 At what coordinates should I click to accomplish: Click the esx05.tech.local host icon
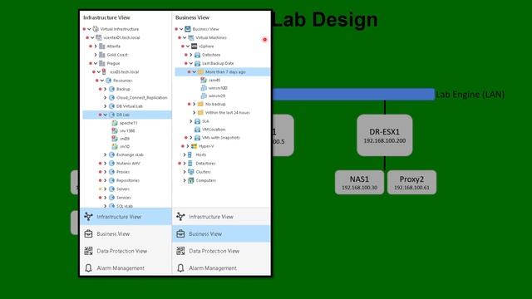click(x=105, y=72)
